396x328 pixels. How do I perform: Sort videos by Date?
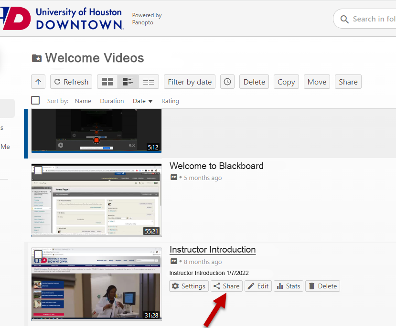click(x=139, y=101)
